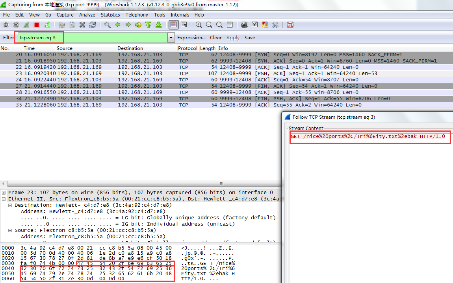Screen dimensions: 453x283
Task: Click the Filter label button
Action: pyautogui.click(x=8, y=38)
